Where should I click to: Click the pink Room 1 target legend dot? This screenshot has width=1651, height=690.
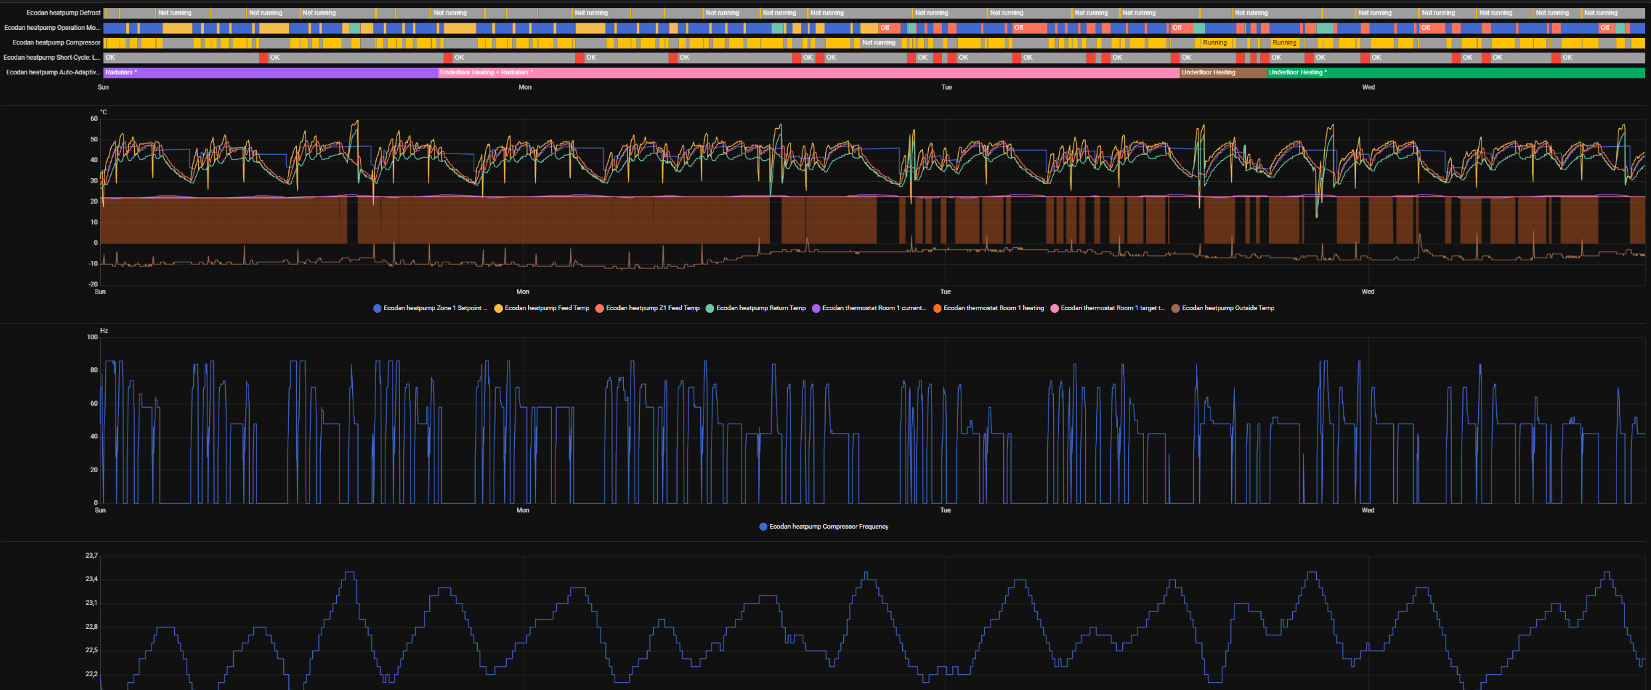pyautogui.click(x=1054, y=308)
